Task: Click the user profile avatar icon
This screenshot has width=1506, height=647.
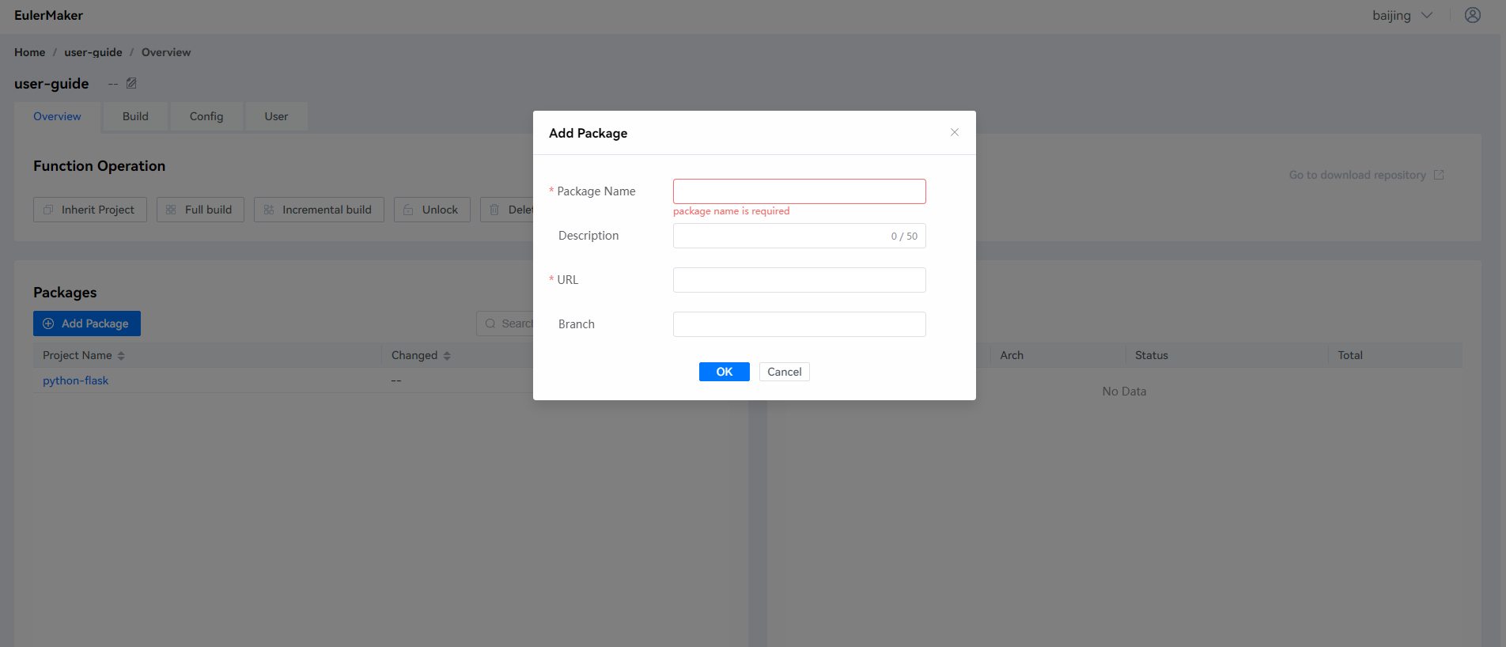Action: point(1472,15)
